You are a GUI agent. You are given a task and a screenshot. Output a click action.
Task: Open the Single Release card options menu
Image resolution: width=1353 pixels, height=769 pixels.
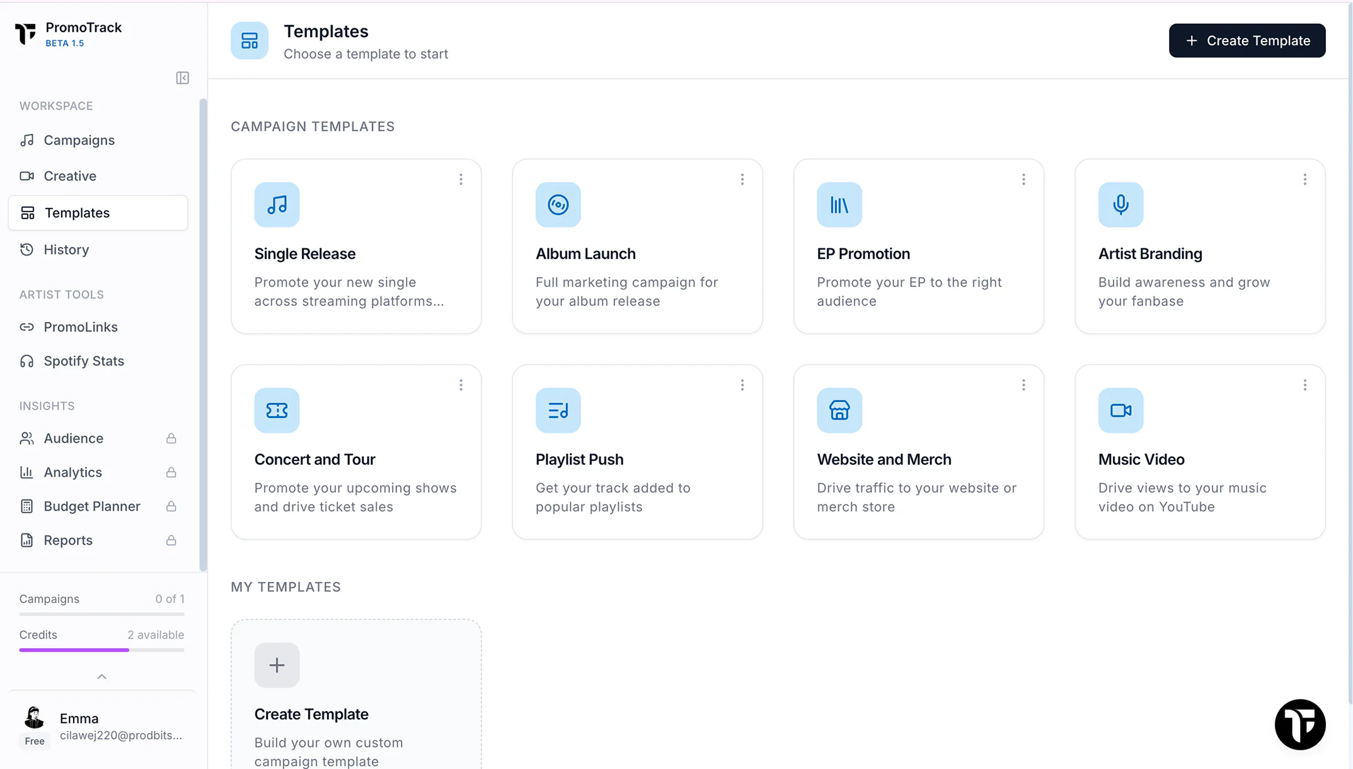461,179
